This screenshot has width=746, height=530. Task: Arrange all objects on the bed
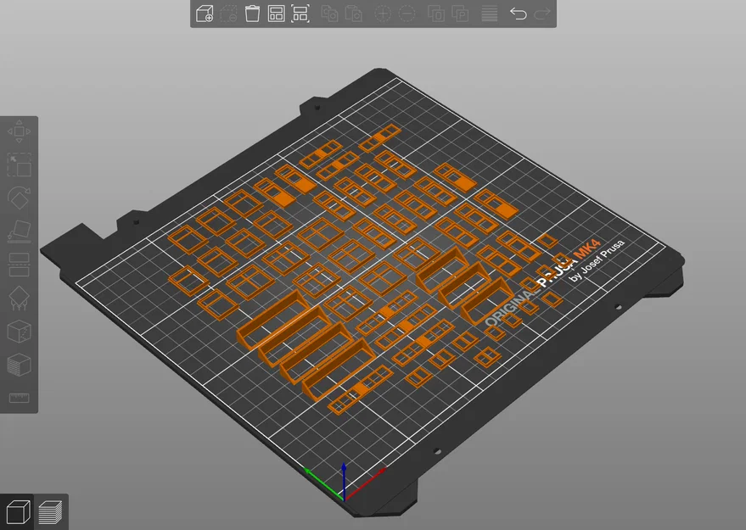(276, 14)
